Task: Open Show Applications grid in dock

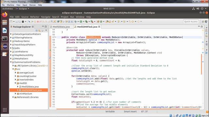Action: tap(5, 110)
